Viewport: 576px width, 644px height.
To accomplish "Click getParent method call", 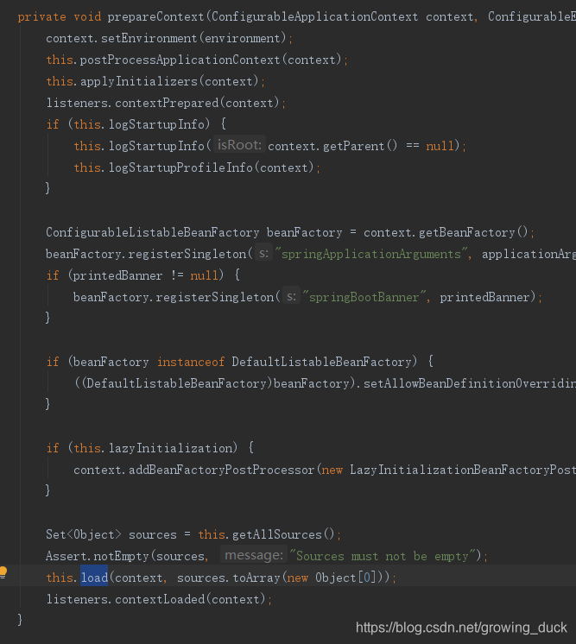I will point(353,146).
